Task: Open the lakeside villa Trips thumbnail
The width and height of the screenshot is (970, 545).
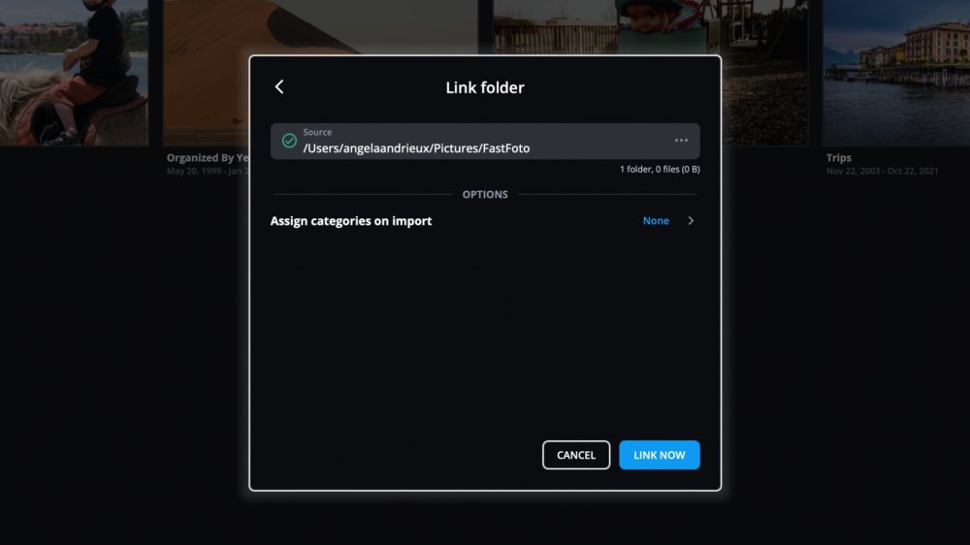Action: [895, 73]
